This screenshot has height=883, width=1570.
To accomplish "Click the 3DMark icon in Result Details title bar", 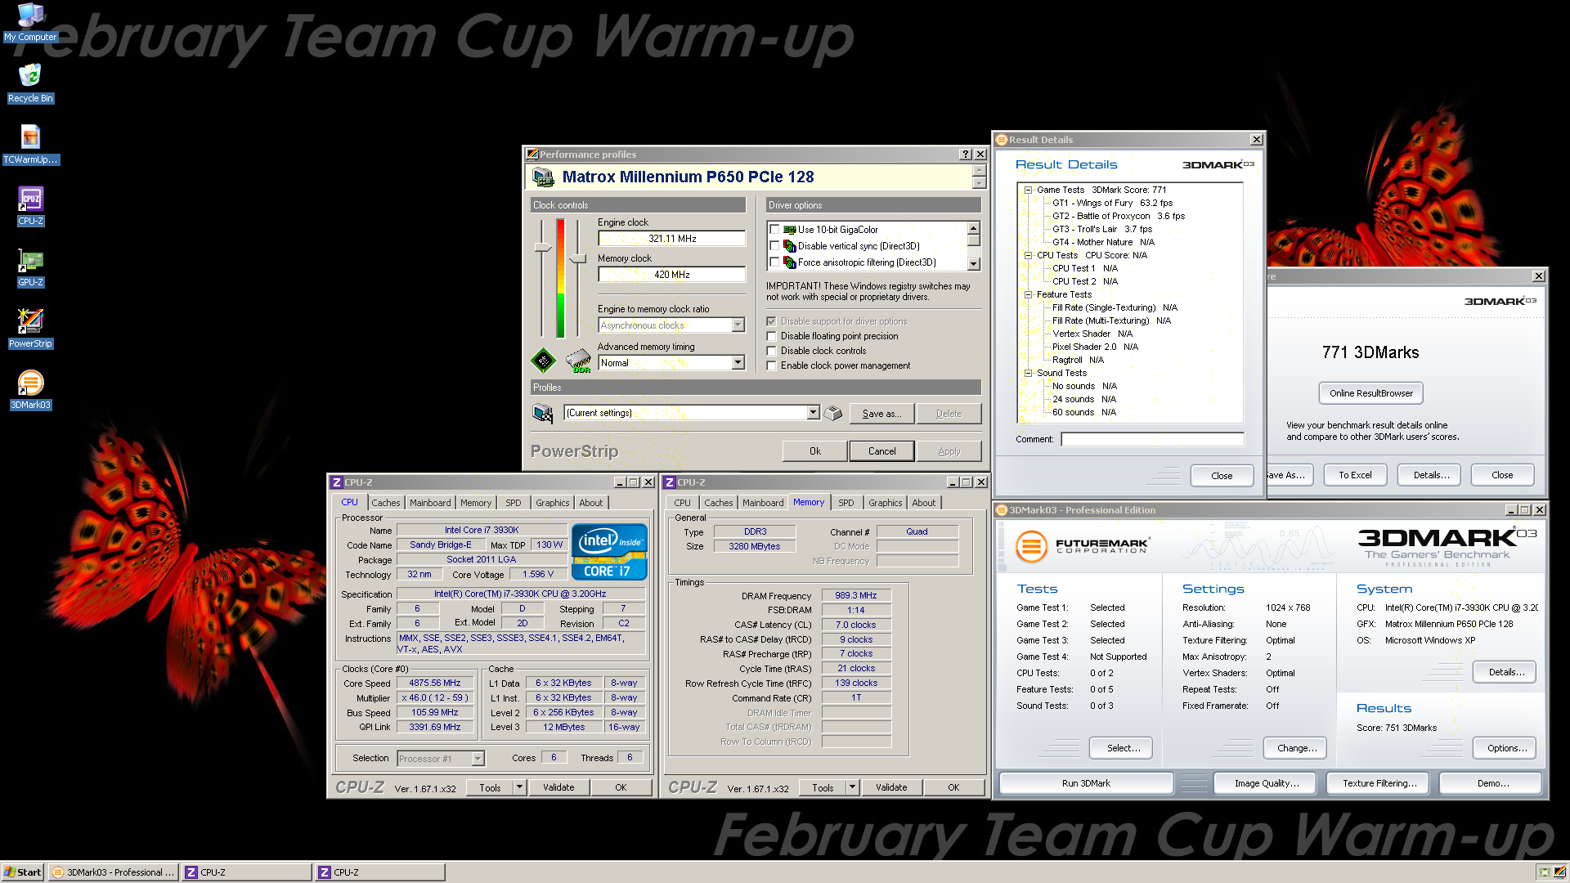I will tap(1002, 140).
